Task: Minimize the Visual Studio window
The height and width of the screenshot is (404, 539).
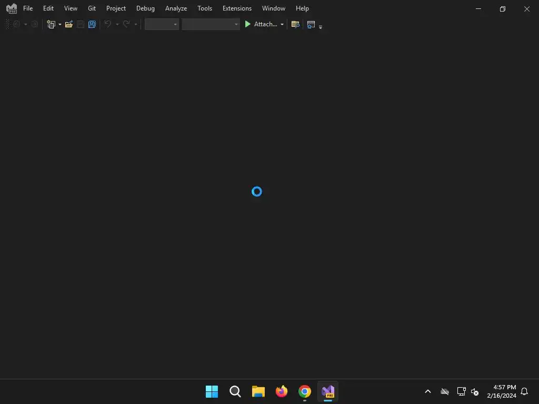Action: tap(478, 8)
